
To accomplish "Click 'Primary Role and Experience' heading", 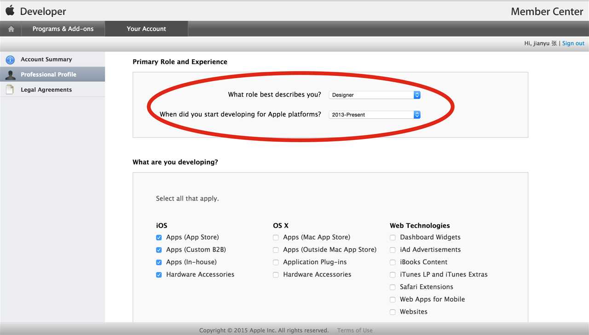I will click(x=180, y=62).
